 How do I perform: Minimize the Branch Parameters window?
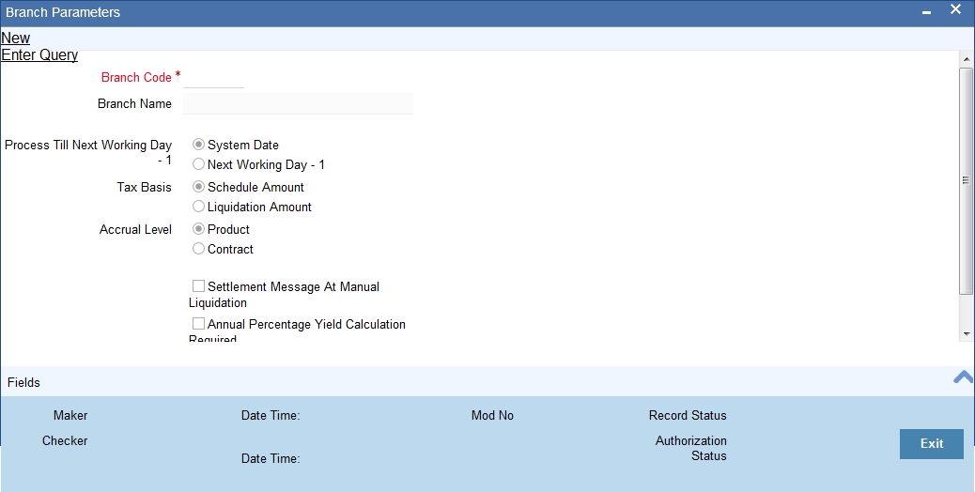(926, 12)
